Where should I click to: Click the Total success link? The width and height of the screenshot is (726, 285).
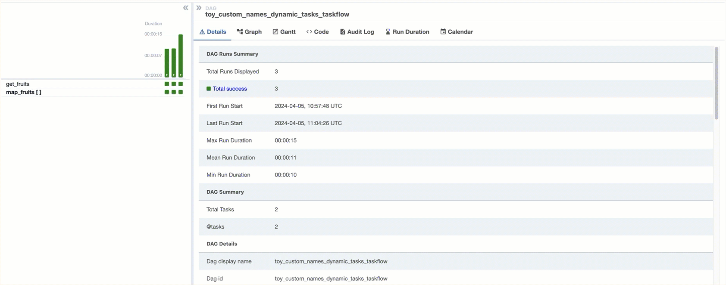point(230,89)
